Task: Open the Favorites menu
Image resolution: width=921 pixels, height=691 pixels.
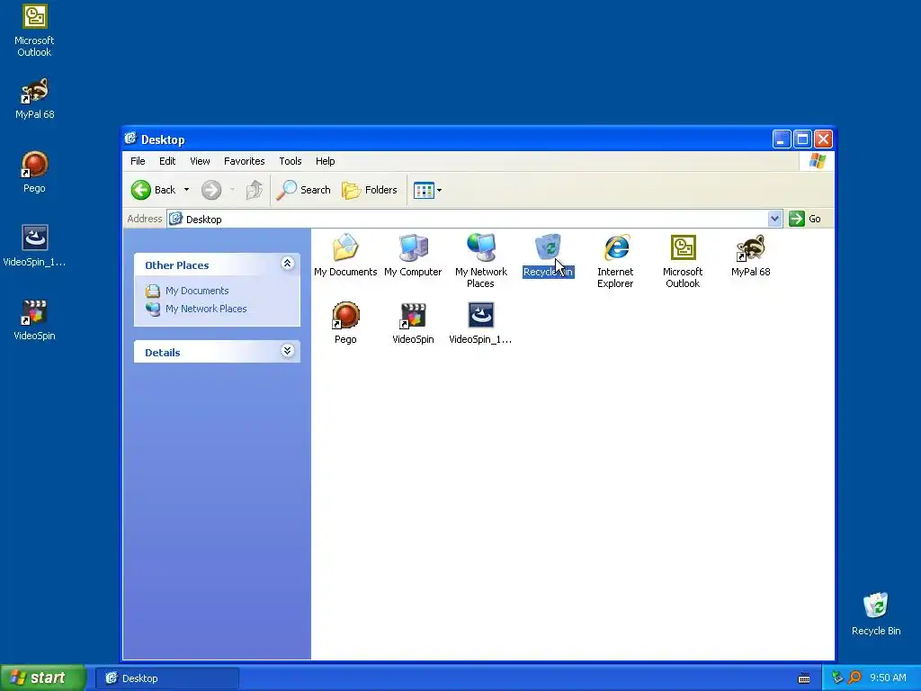Action: coord(245,161)
